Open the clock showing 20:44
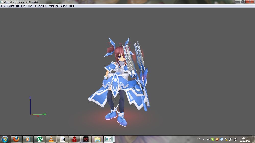 click(x=245, y=139)
